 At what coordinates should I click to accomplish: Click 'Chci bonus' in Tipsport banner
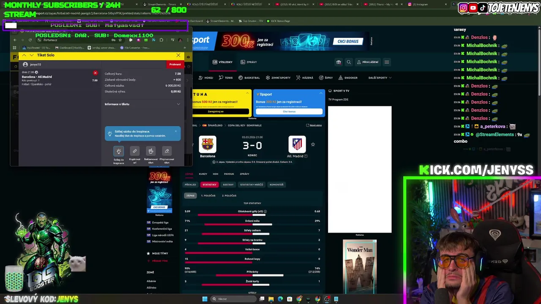click(289, 111)
